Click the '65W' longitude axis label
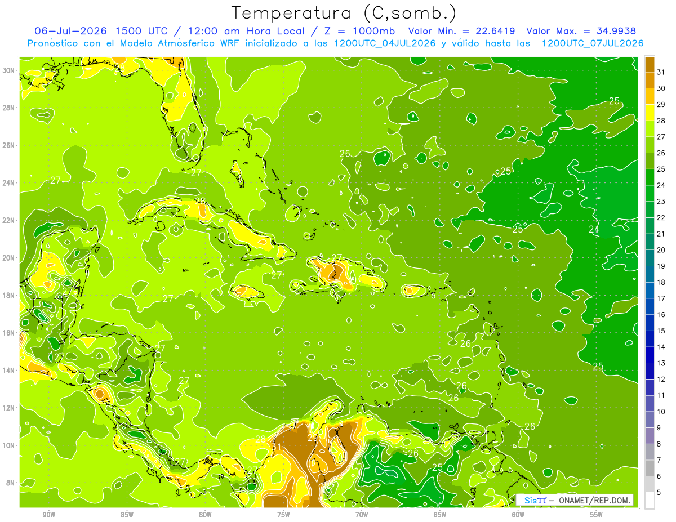The width and height of the screenshot is (676, 522). pyautogui.click(x=440, y=515)
